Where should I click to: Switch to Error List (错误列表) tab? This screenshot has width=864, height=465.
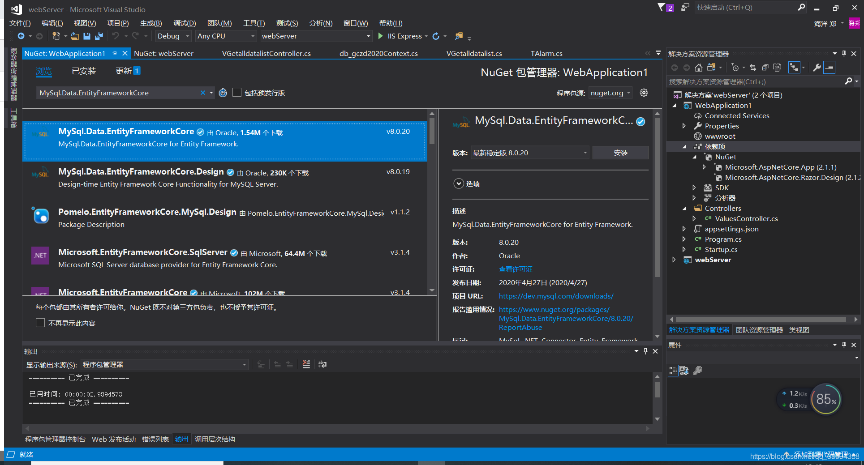point(155,439)
